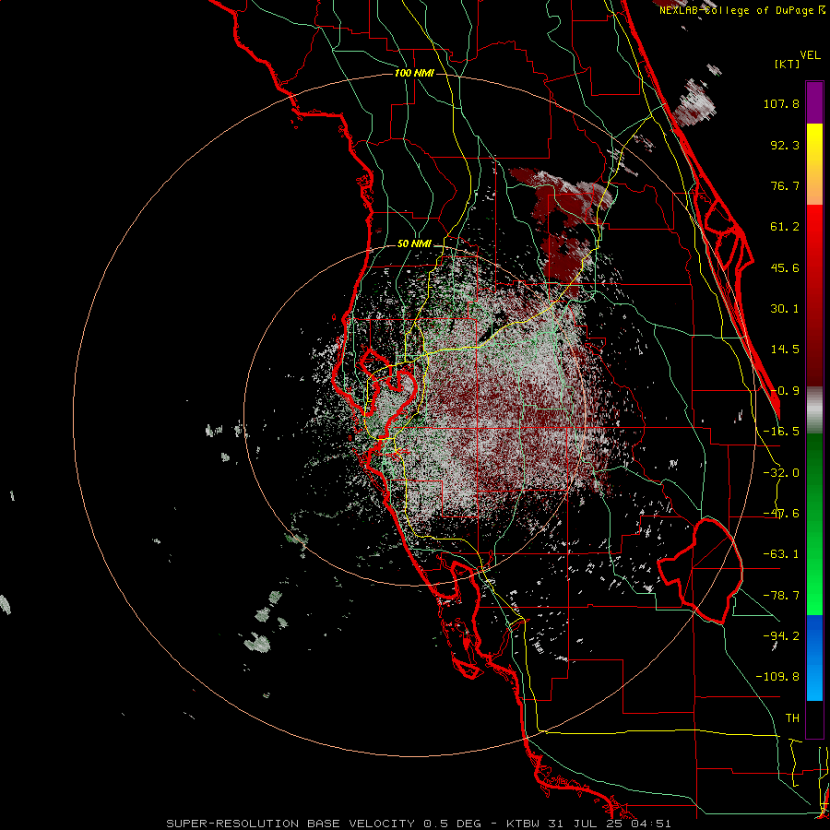The height and width of the screenshot is (830, 830).
Task: Select the -63.1 legend label
Action: pyautogui.click(x=781, y=554)
